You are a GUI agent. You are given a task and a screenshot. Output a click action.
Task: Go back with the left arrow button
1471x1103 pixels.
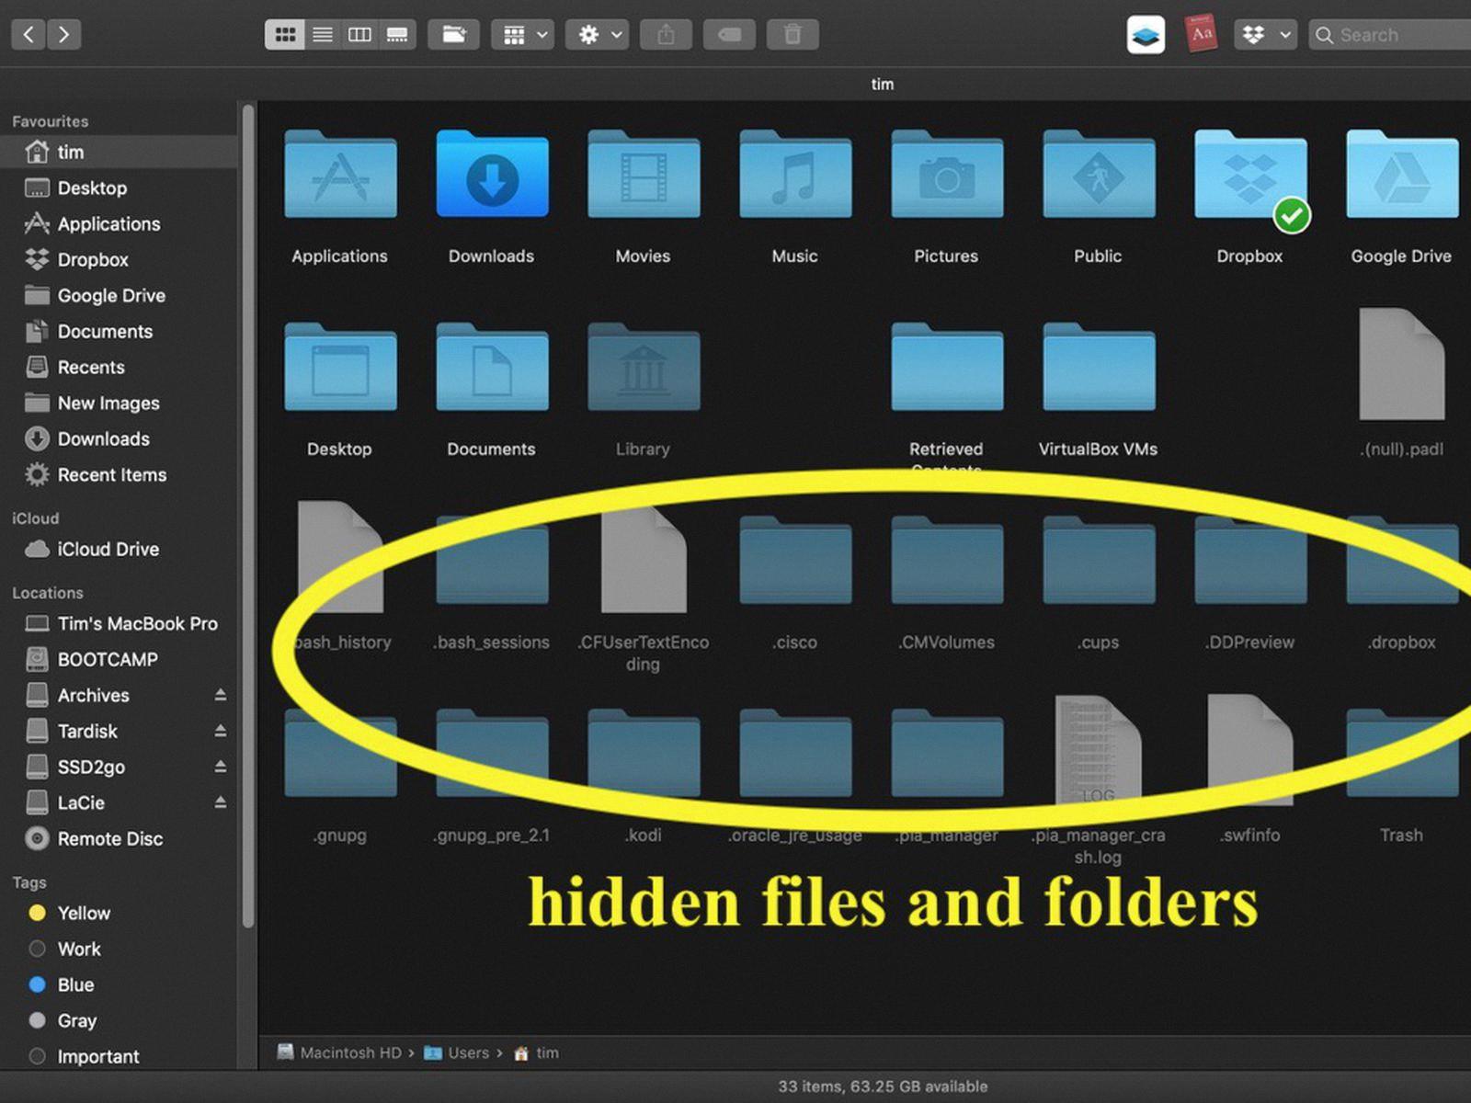29,35
